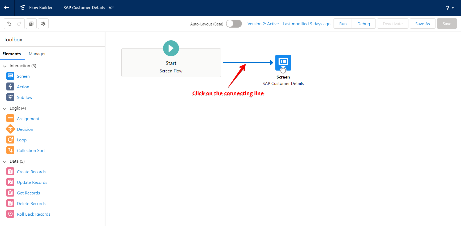This screenshot has height=226, width=461.
Task: Click the Decision label in Toolbox
Action: 25,129
